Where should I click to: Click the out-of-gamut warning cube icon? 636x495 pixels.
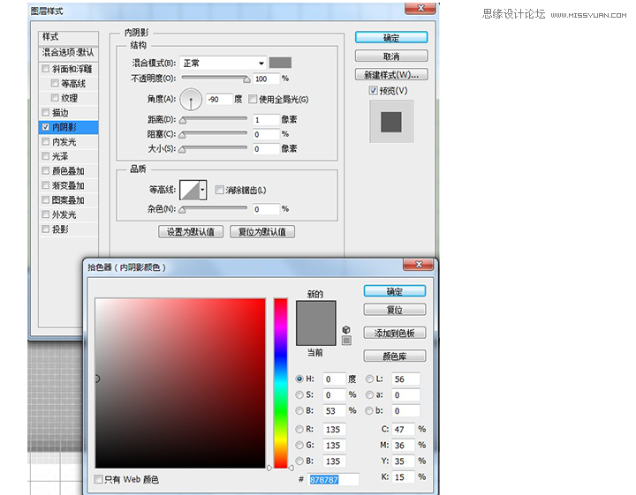click(x=346, y=329)
